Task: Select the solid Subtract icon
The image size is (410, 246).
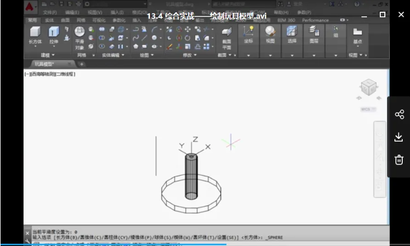Action: coord(102,38)
